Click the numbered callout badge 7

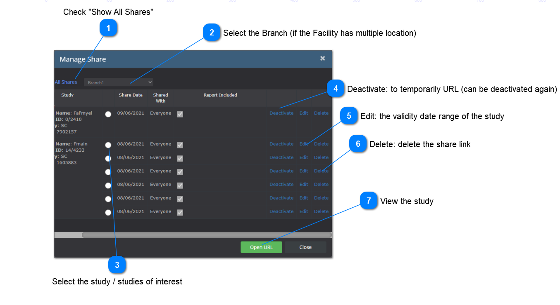[369, 201]
